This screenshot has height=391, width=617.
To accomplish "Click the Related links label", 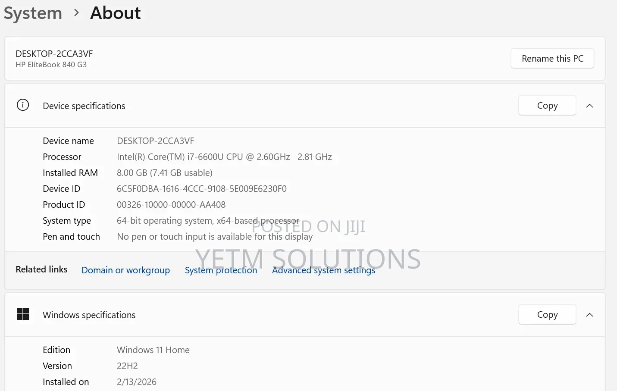I will 41,269.
